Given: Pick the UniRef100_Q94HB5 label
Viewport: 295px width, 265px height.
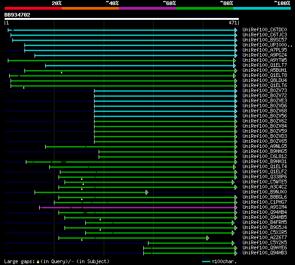Looking at the screenshot, I should (x=265, y=218).
